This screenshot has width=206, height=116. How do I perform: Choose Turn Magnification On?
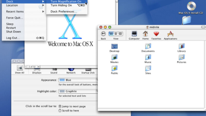(x=67, y=2)
